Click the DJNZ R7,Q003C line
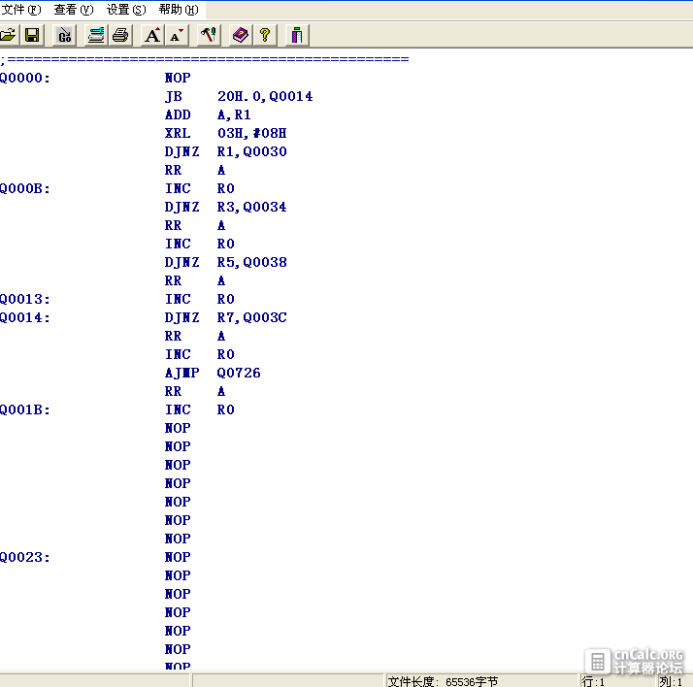This screenshot has width=693, height=687. click(225, 317)
